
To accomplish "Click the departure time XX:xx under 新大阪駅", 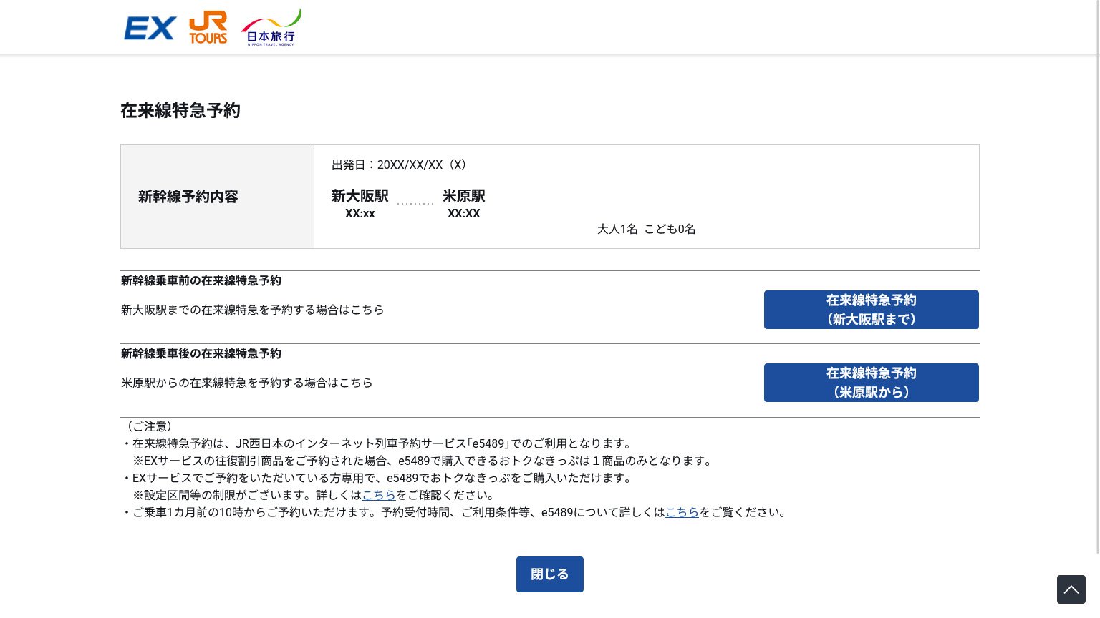I will tap(360, 214).
